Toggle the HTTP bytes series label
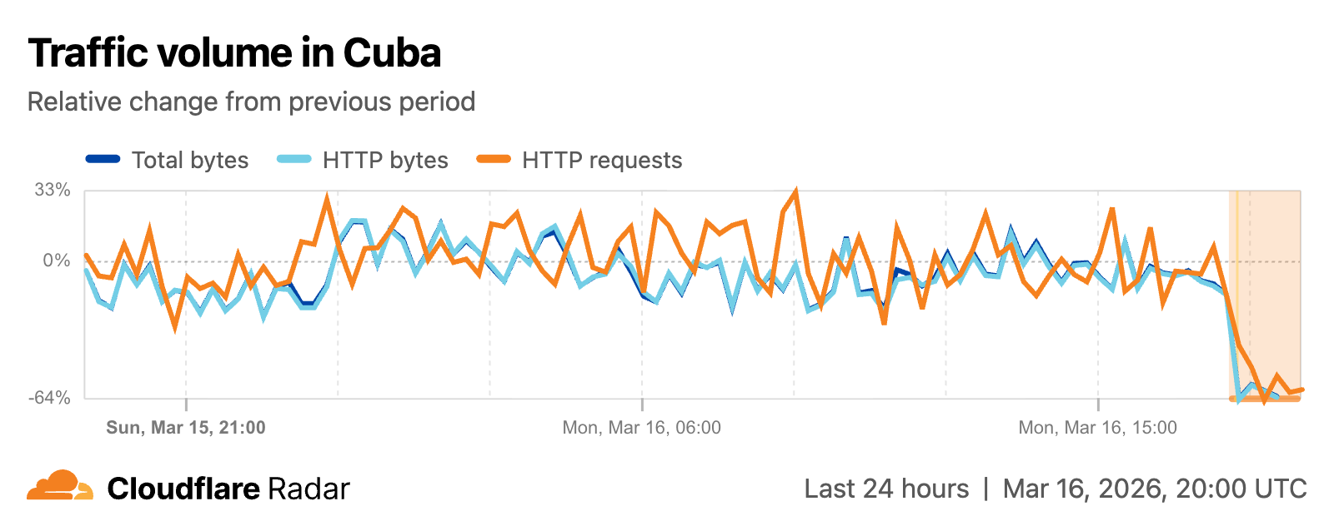 [385, 160]
